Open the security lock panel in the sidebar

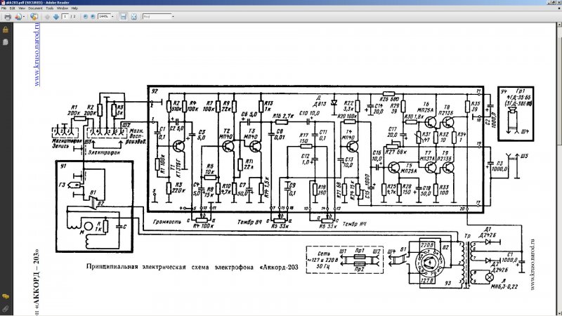(x=6, y=29)
